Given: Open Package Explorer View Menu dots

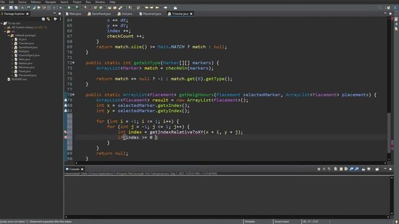Looking at the screenshot, I should pyautogui.click(x=60, y=19).
